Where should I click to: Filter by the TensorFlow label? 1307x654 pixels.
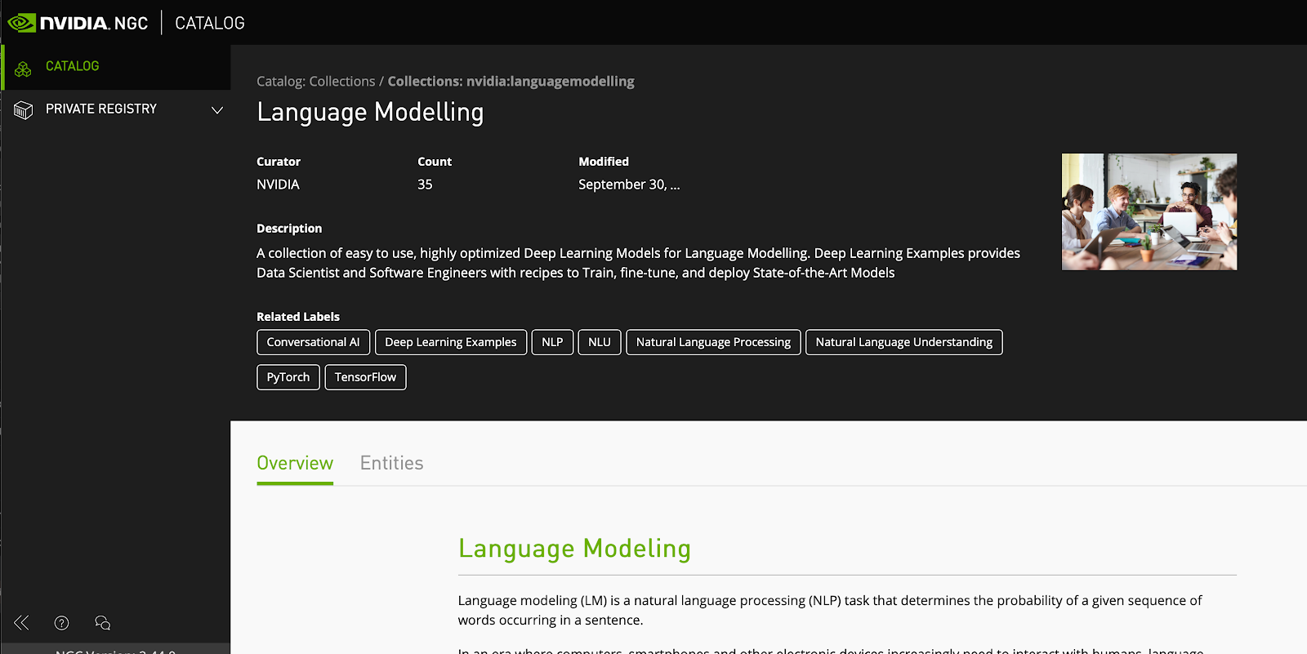365,377
